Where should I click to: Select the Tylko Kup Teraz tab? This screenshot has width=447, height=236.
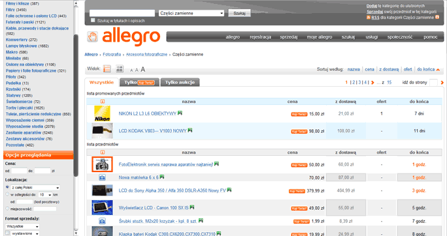tap(139, 82)
